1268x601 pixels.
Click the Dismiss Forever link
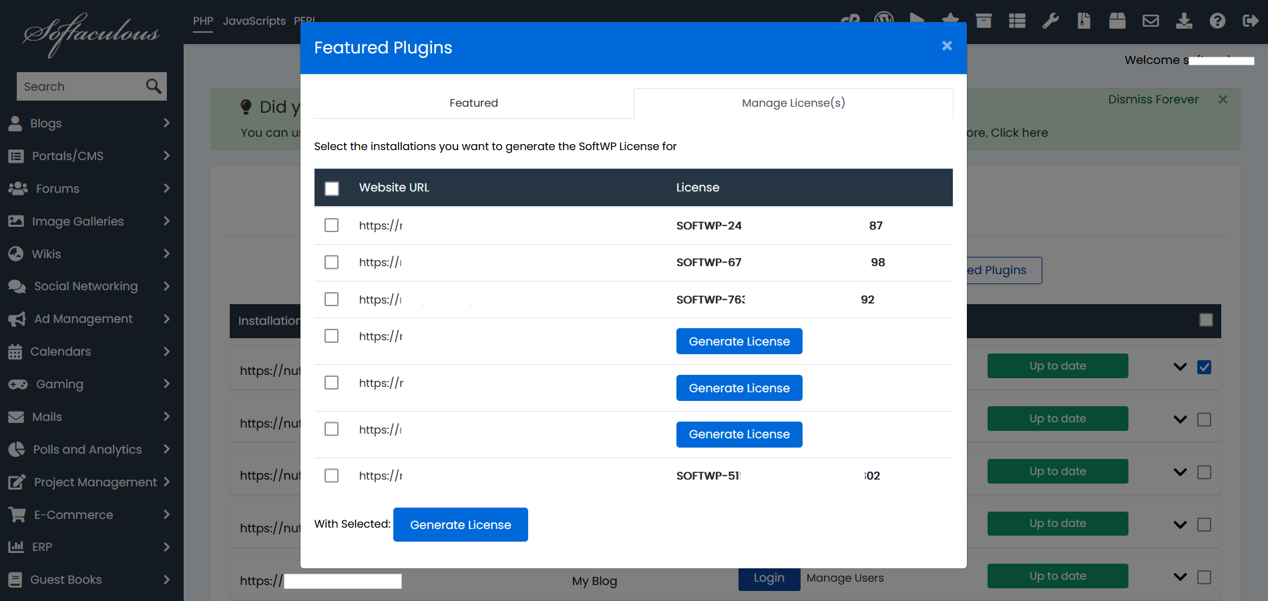(1153, 99)
